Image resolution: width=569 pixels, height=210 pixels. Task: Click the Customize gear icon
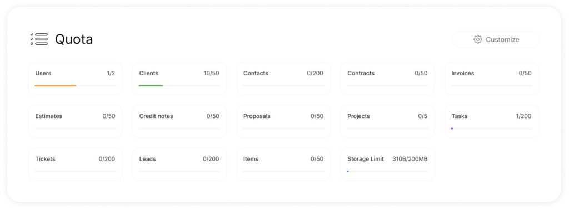tap(477, 39)
